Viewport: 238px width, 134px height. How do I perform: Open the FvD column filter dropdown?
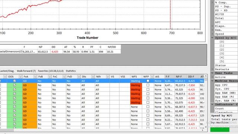79,77
